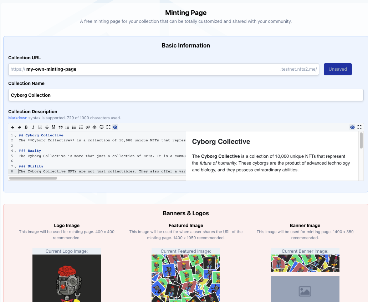Apply italic formatting in description editor
The image size is (368, 302).
33,127
